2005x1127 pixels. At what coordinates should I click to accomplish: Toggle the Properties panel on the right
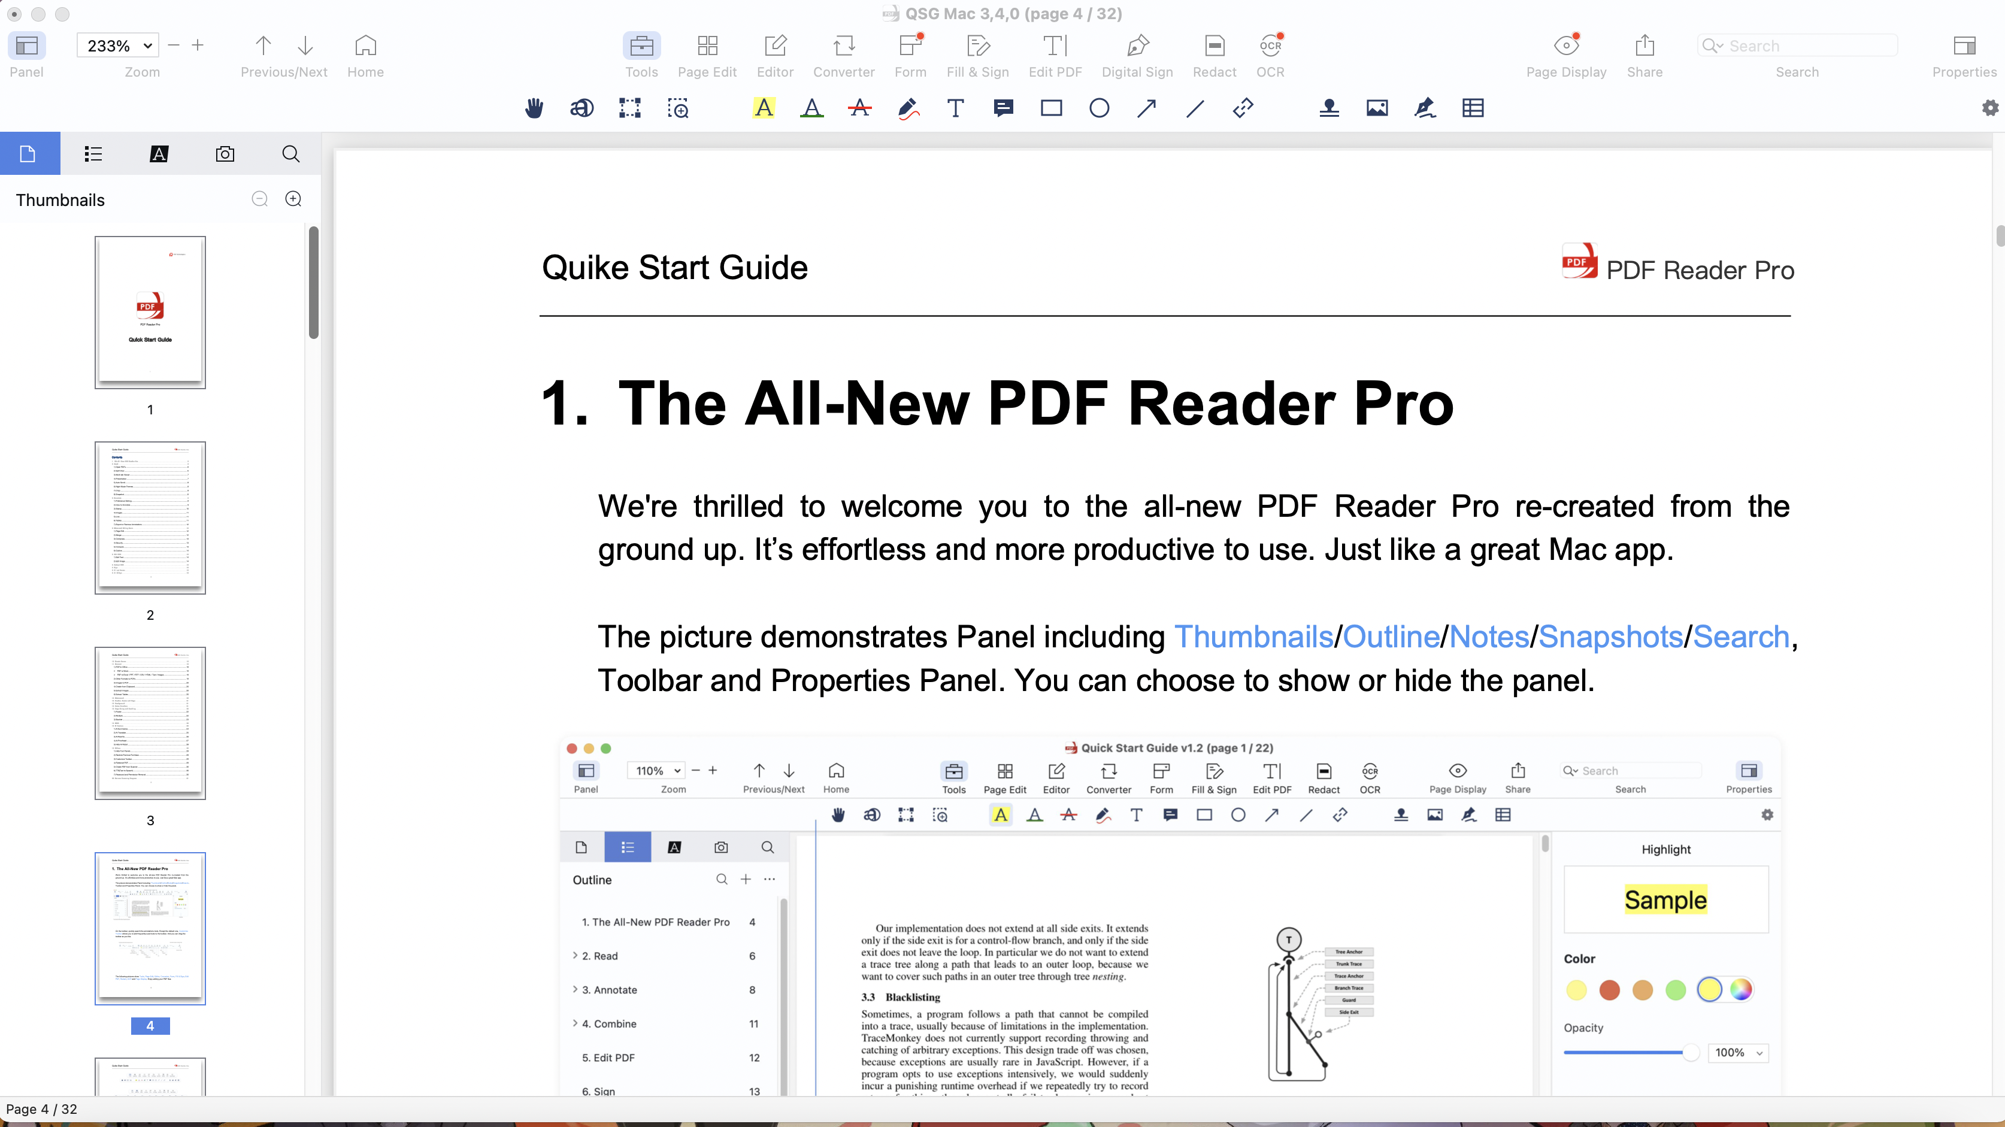coord(1964,46)
